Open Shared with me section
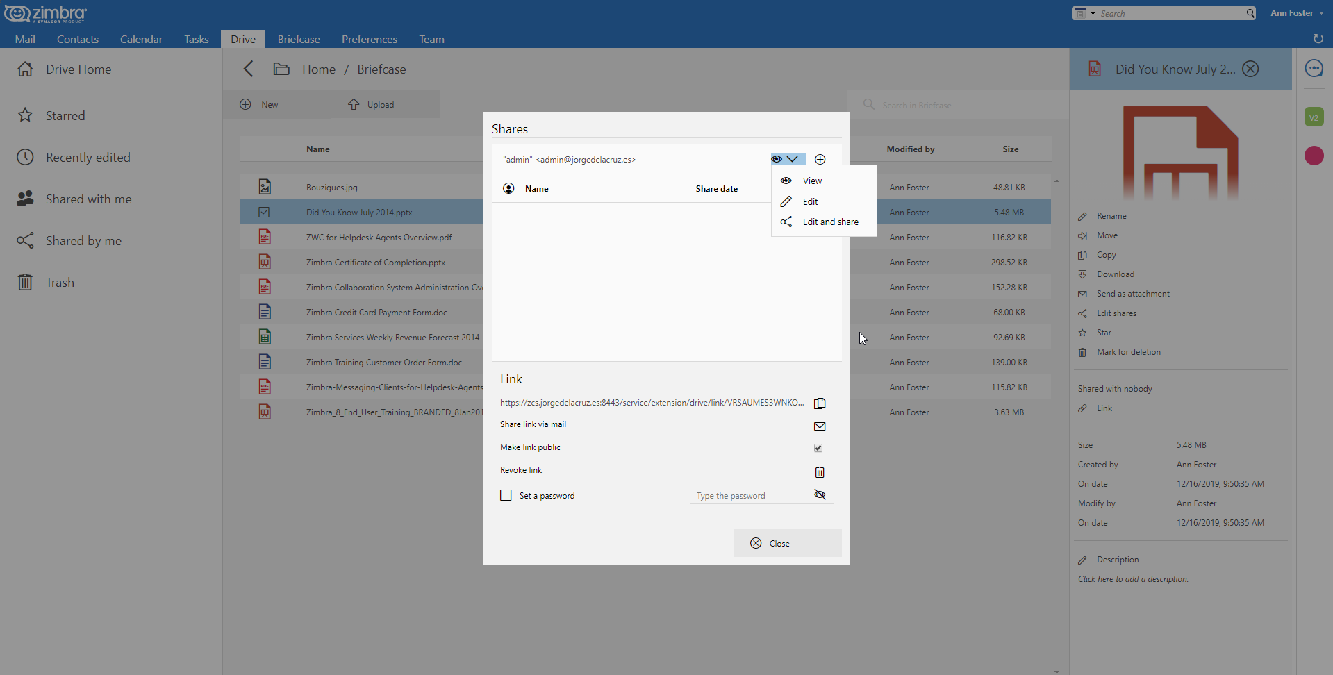Viewport: 1333px width, 675px height. coord(111,199)
